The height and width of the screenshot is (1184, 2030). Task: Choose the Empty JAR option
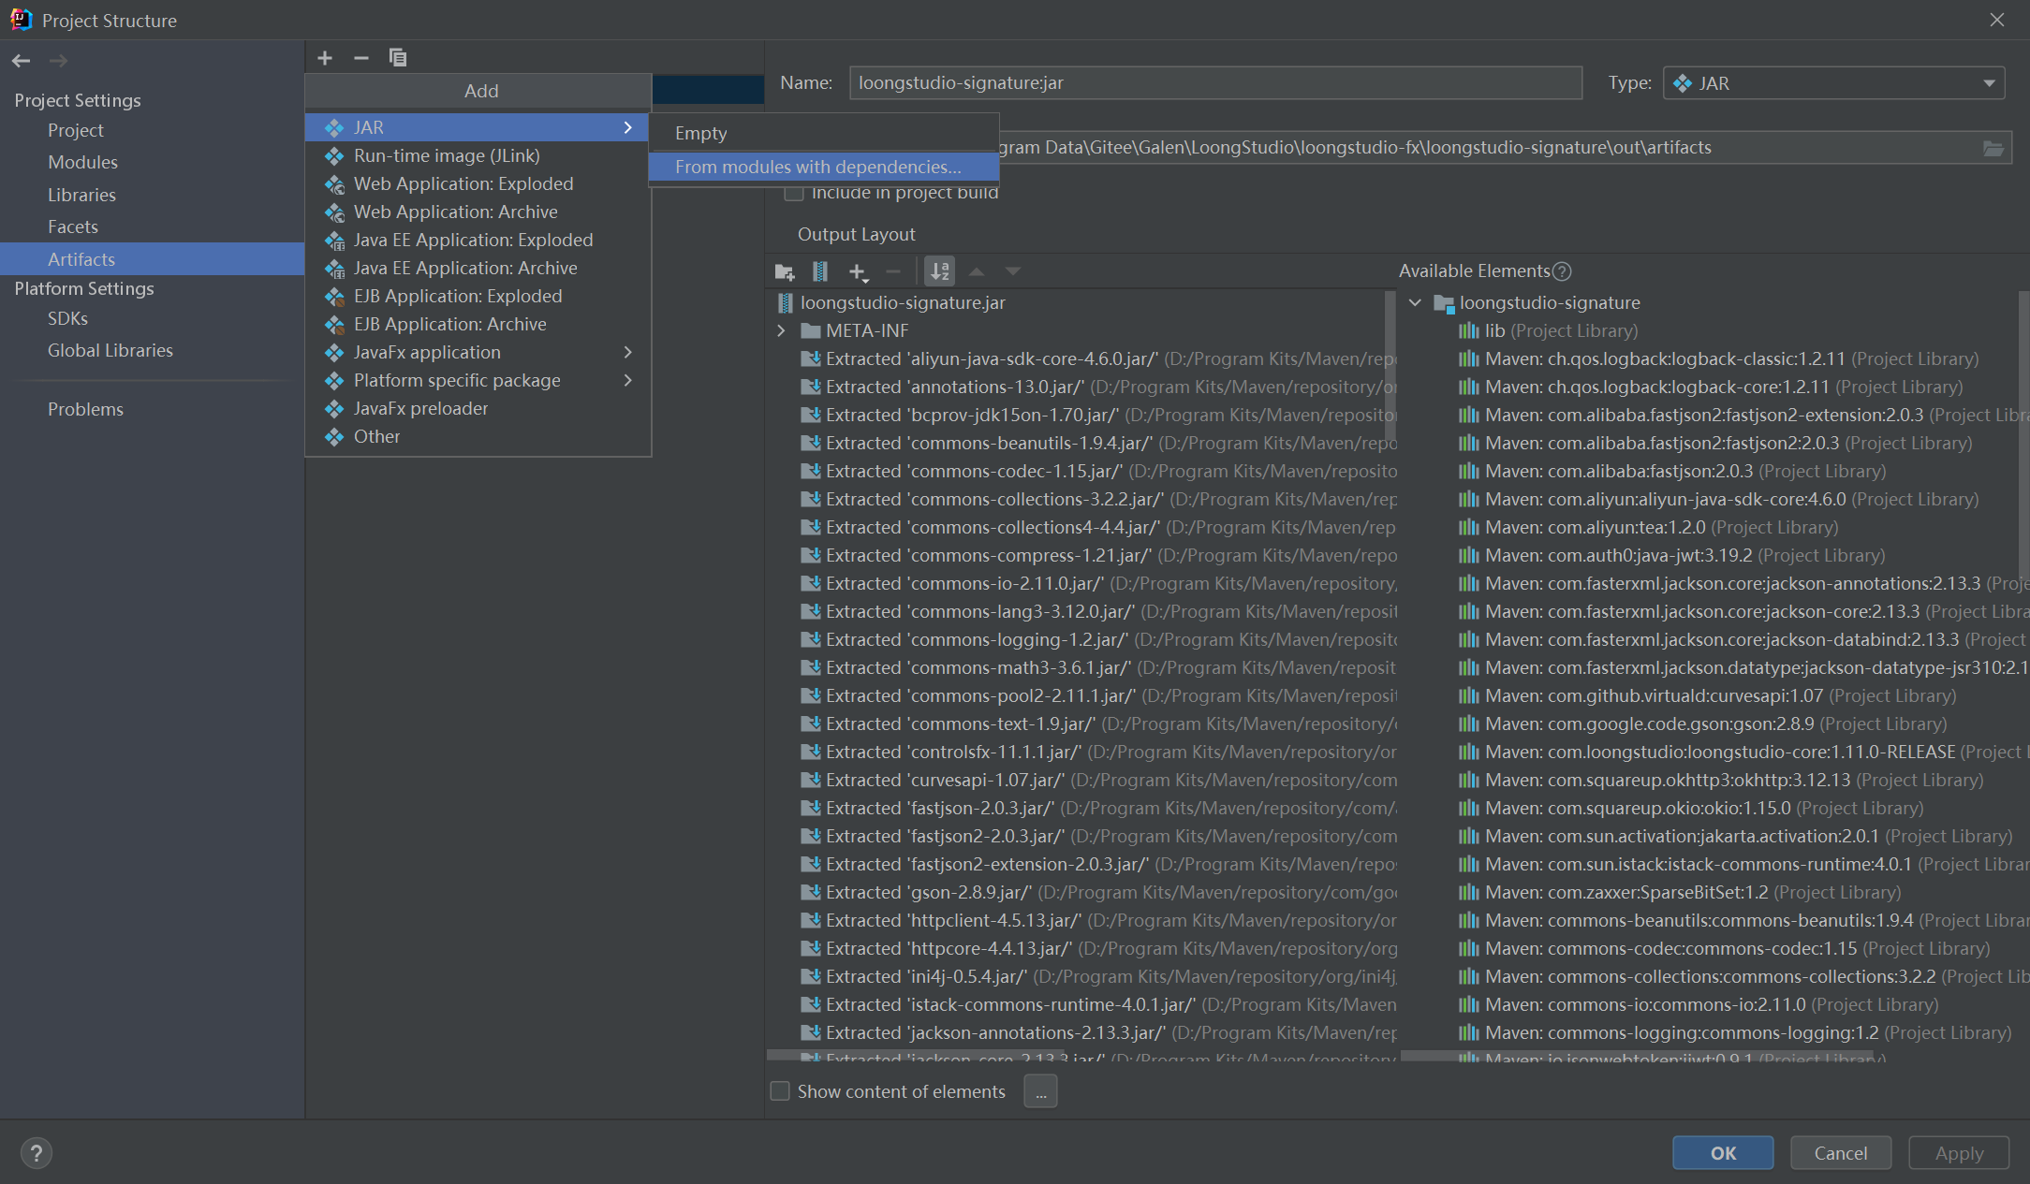[824, 133]
